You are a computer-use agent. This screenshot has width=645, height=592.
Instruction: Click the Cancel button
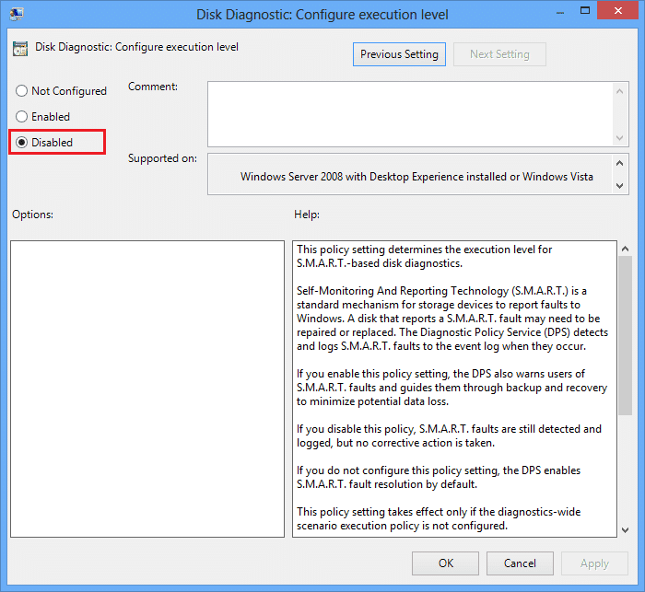coord(520,563)
